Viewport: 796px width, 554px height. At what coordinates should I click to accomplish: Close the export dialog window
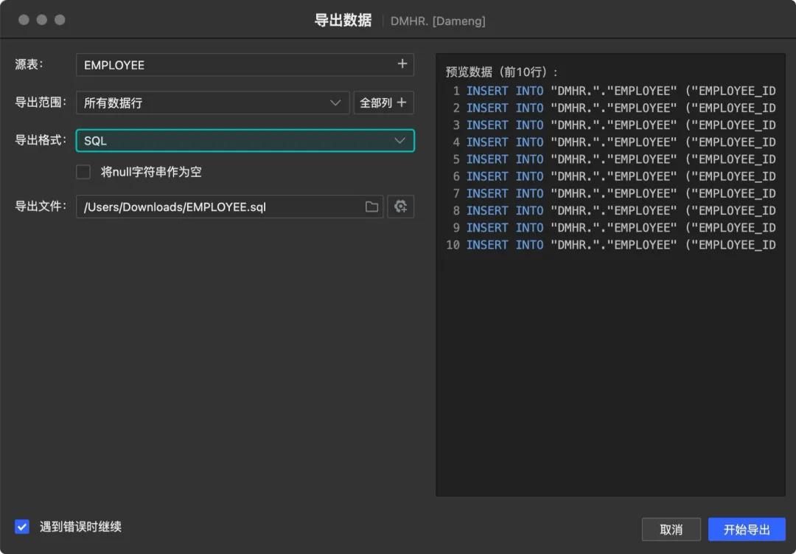pyautogui.click(x=24, y=20)
